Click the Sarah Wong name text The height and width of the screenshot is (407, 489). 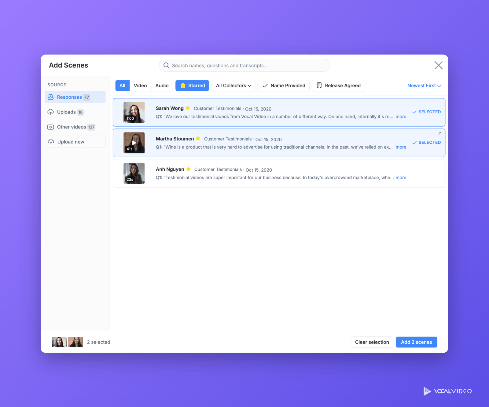click(170, 108)
